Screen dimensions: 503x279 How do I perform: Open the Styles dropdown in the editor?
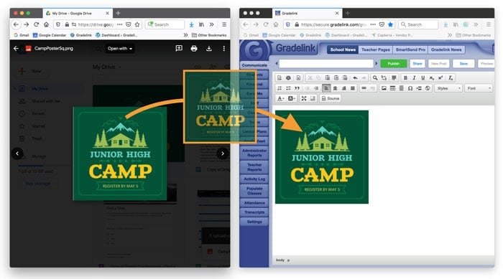(448, 88)
